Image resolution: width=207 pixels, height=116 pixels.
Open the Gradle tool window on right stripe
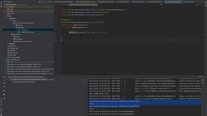(206, 4)
